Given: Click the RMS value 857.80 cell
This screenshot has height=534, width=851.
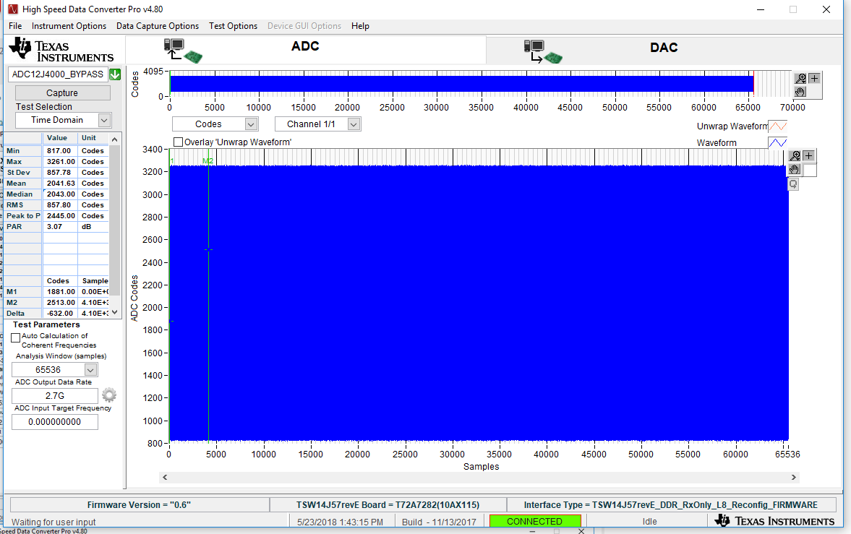Looking at the screenshot, I should click(60, 205).
